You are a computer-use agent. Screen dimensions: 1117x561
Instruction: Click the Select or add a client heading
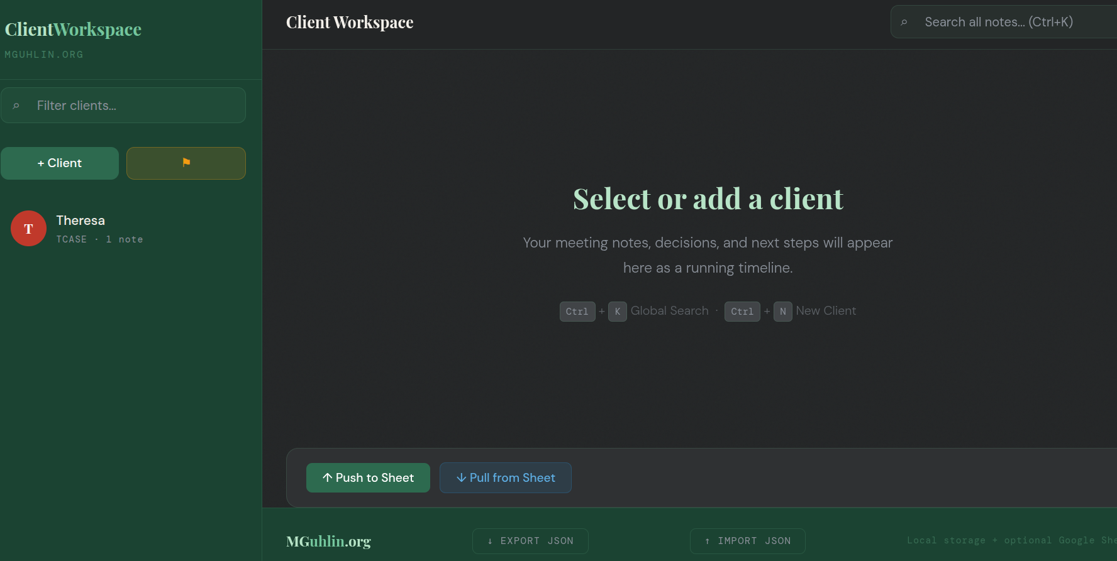[x=708, y=199]
